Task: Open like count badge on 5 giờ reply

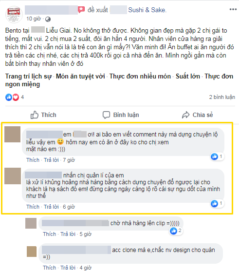Action: pos(176,231)
